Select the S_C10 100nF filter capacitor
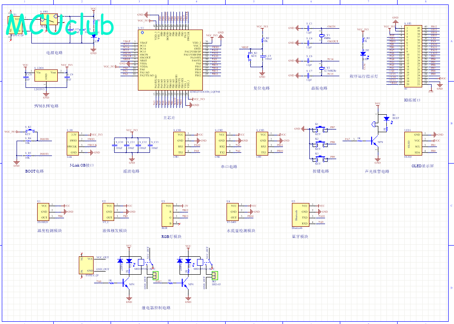This screenshot has height=324, width=454. click(115, 145)
